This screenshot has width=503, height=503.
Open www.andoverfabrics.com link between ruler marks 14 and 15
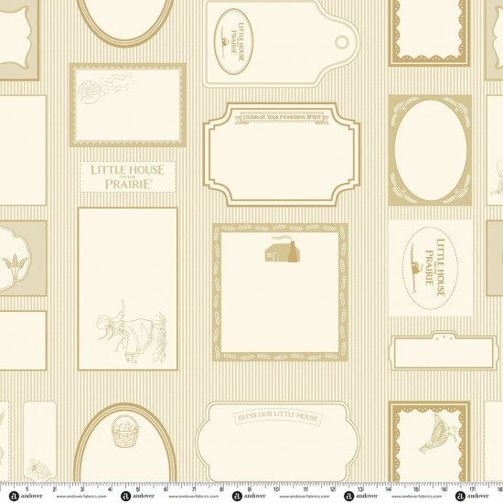point(417,497)
